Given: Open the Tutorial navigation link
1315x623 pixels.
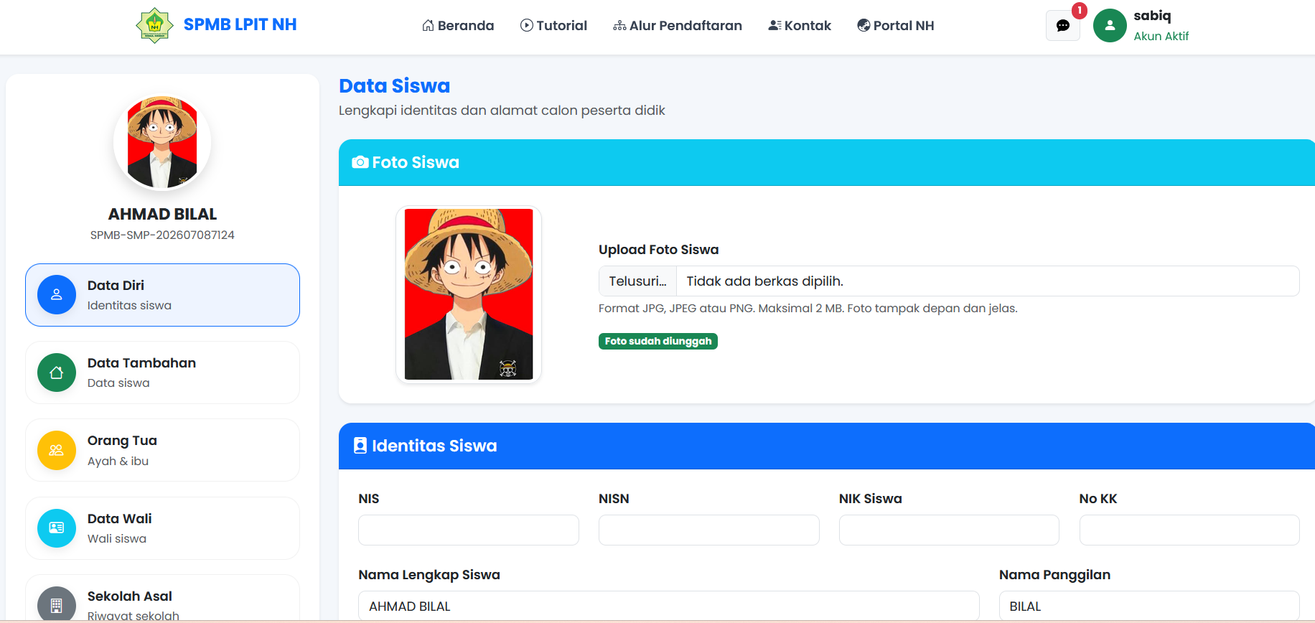Looking at the screenshot, I should point(553,26).
